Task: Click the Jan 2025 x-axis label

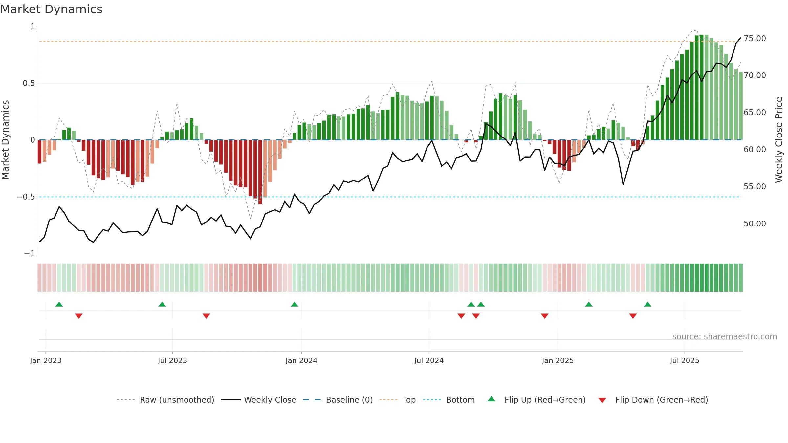Action: pos(558,360)
